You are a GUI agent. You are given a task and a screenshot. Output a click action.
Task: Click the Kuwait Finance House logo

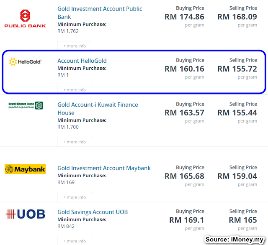coord(26,106)
